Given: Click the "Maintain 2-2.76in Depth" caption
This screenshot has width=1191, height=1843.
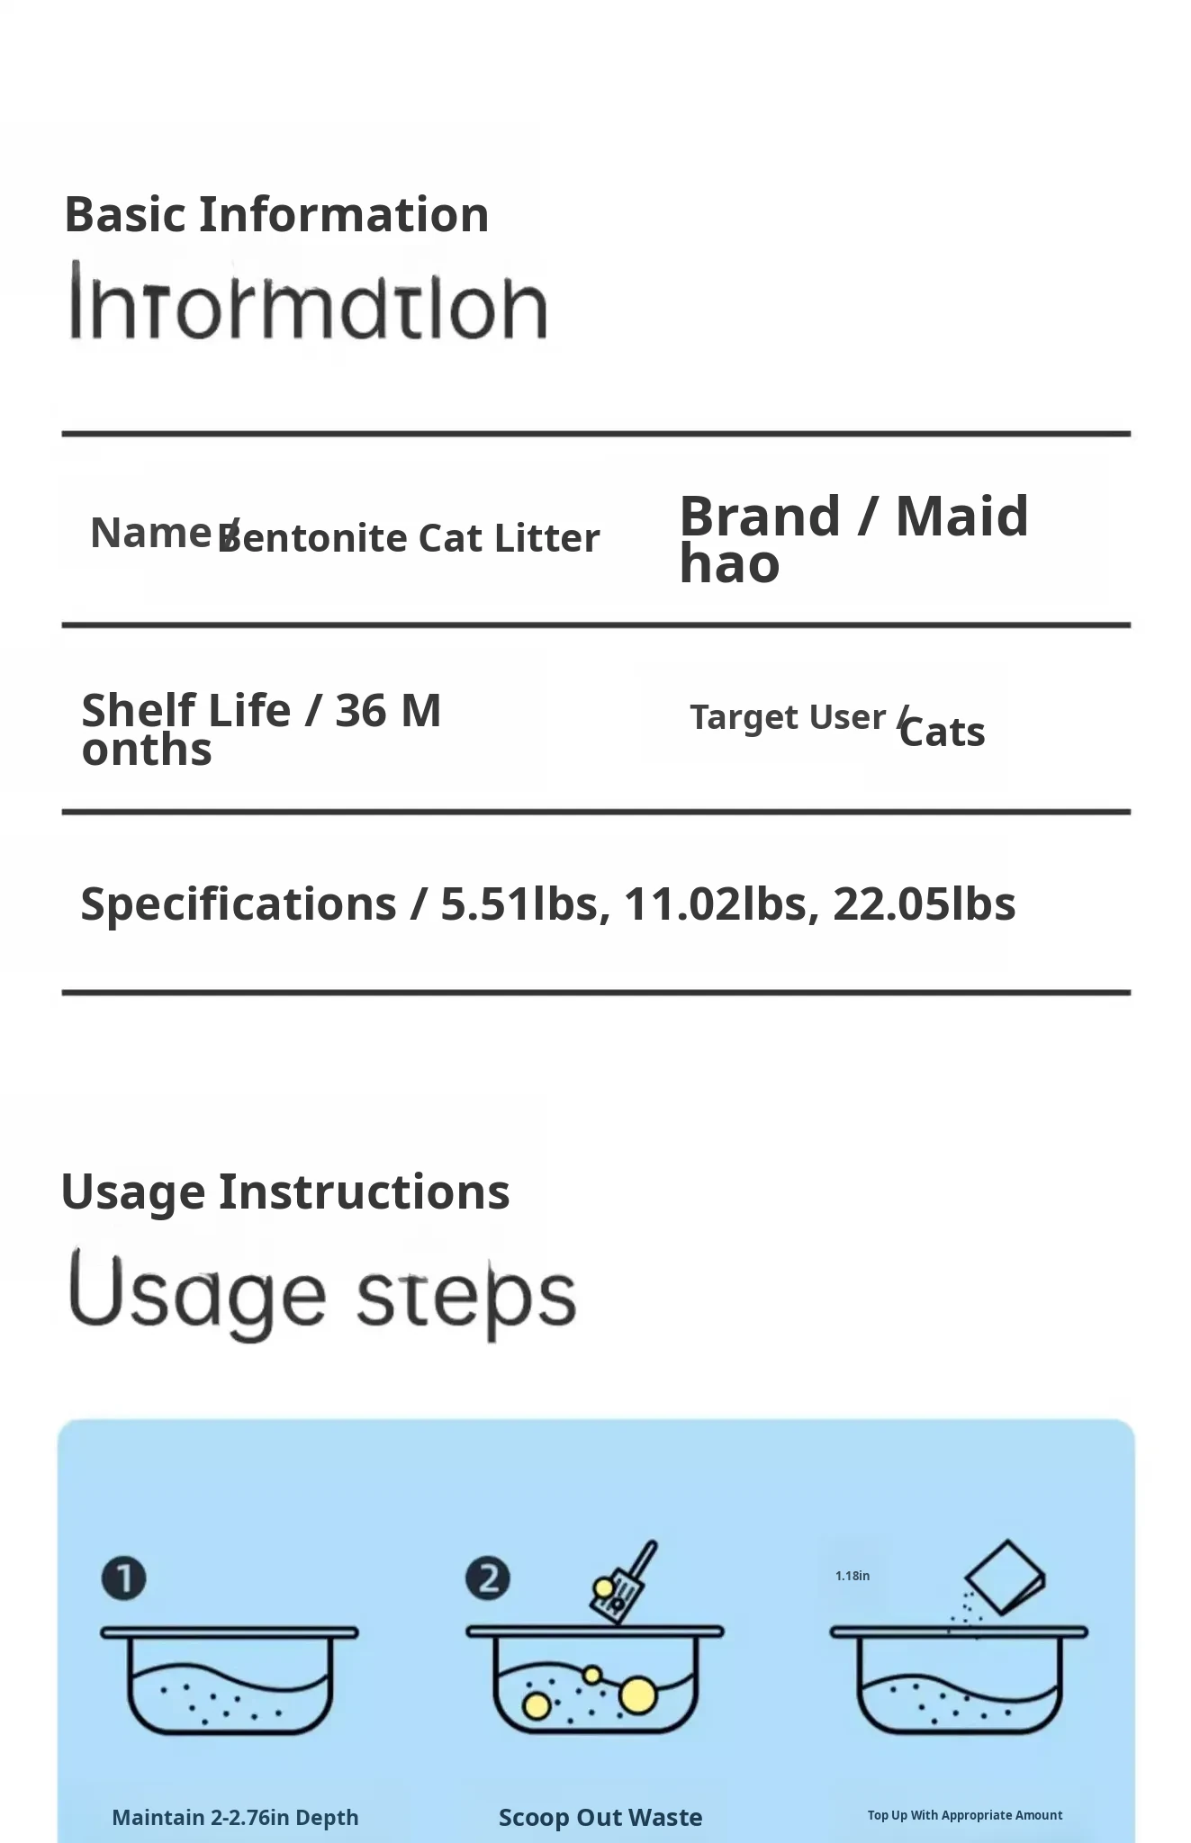Looking at the screenshot, I should [235, 1817].
